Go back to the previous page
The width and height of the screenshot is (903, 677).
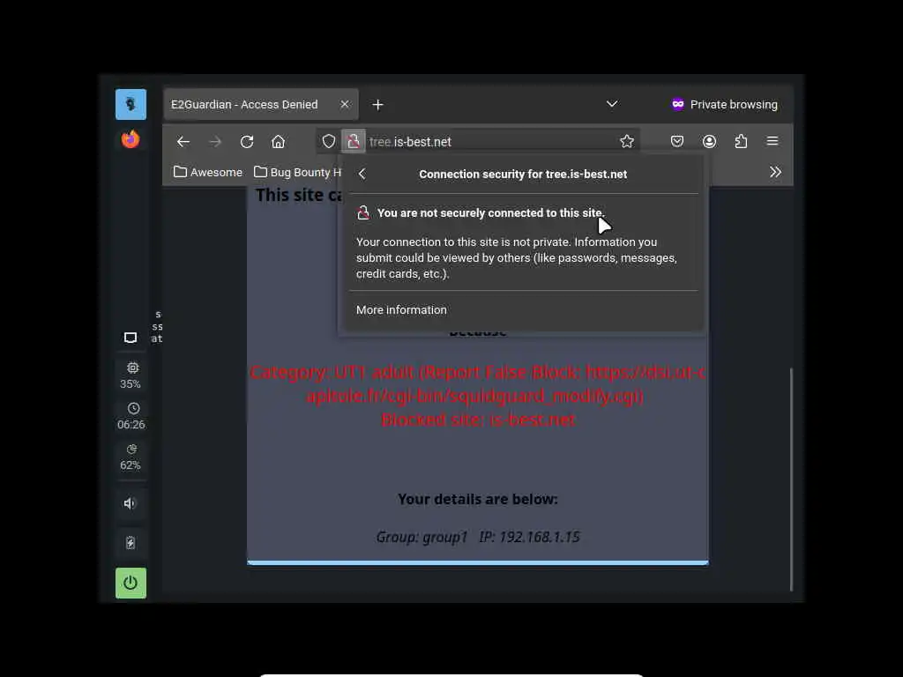click(183, 142)
